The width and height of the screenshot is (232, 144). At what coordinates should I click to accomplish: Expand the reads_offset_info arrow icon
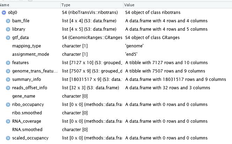coord(8,88)
